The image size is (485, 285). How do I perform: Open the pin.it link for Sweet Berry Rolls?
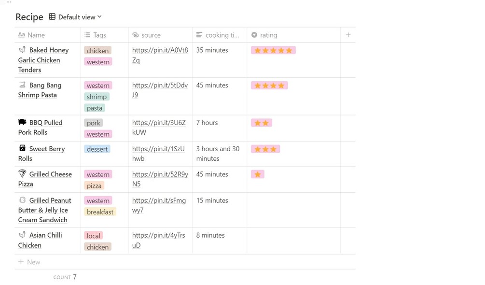(158, 149)
